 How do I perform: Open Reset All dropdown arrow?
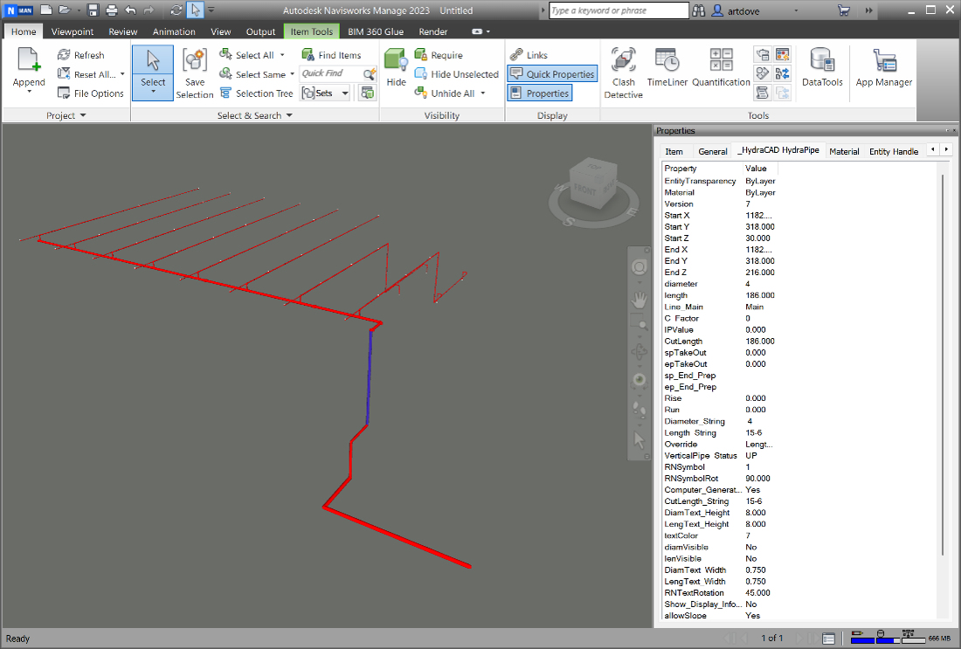122,74
